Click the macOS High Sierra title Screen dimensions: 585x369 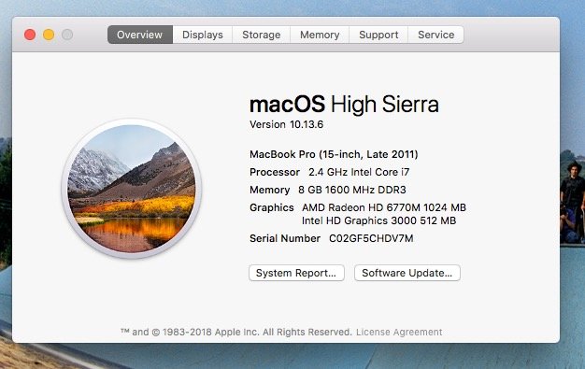344,104
